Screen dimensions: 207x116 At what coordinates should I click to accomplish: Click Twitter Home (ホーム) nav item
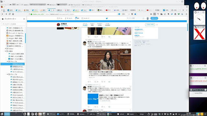coord(60,18)
